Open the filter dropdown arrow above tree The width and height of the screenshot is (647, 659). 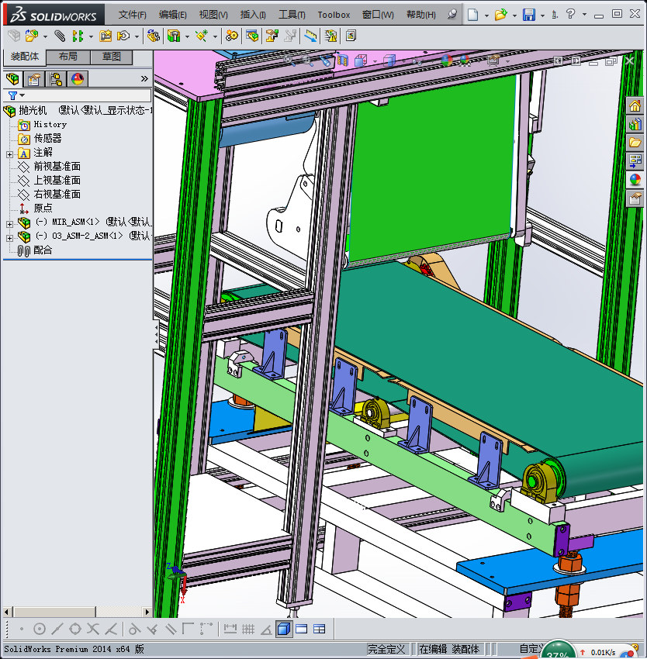click(22, 95)
